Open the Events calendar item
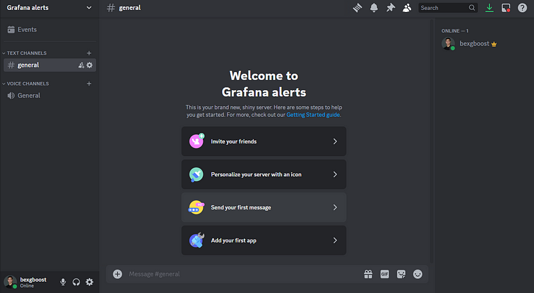 49,29
